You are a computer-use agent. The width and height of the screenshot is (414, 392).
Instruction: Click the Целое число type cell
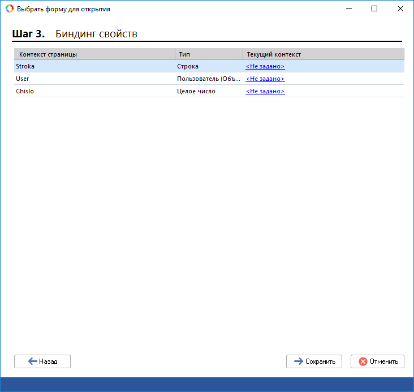coord(196,91)
